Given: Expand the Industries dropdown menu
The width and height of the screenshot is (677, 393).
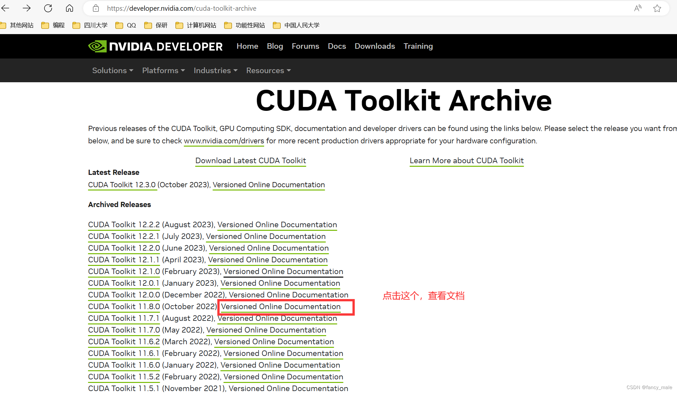Looking at the screenshot, I should [215, 71].
